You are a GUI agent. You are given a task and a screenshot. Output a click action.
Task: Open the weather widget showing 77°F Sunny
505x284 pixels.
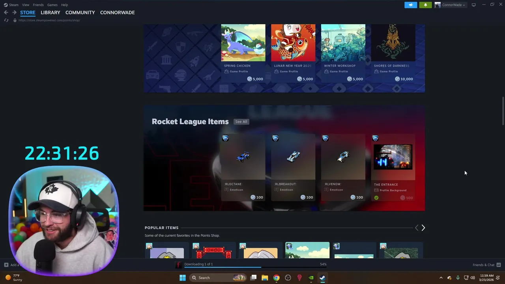[x=14, y=278]
